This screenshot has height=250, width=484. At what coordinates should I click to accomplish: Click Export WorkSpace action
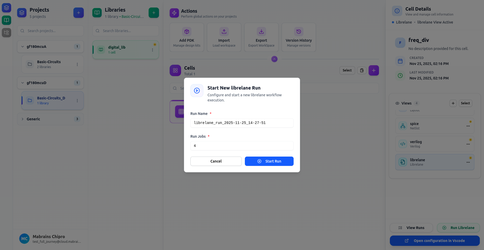[261, 38]
